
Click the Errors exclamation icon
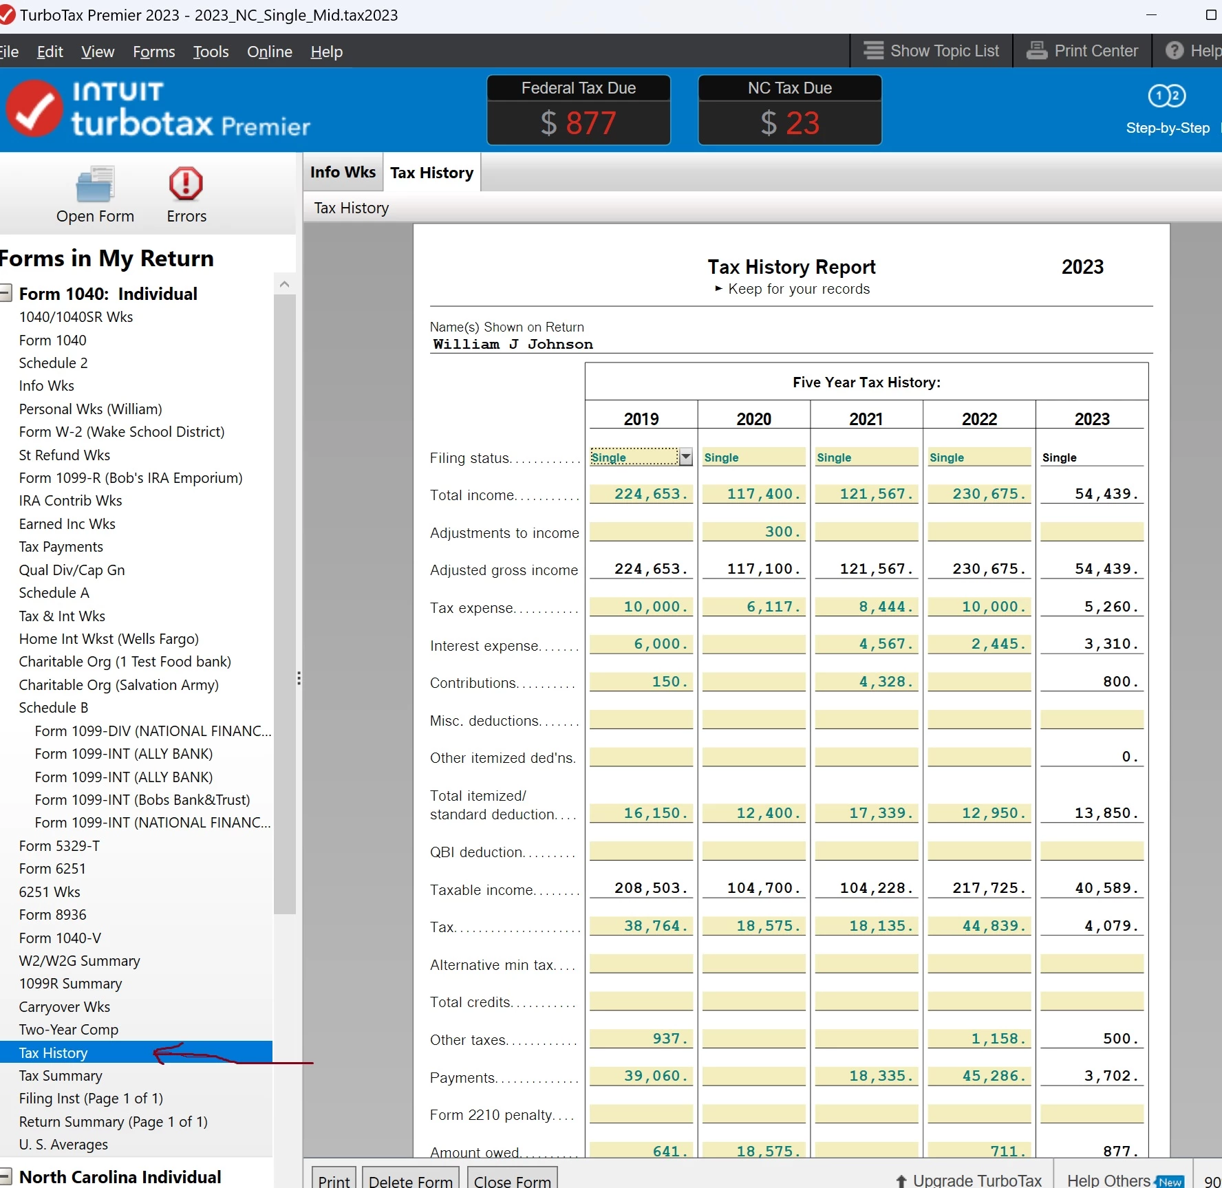coord(186,184)
